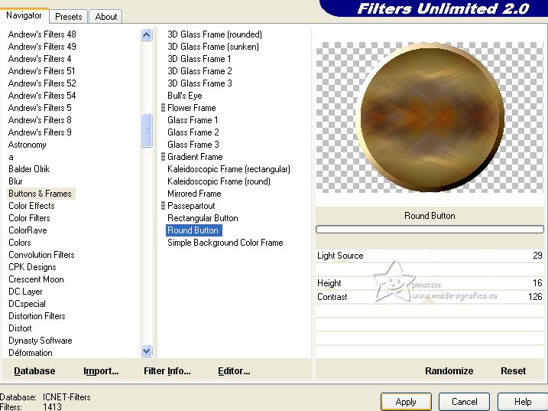Choose Kaleidoscopic Frame (rectangular) filter
The image size is (548, 411).
(229, 169)
